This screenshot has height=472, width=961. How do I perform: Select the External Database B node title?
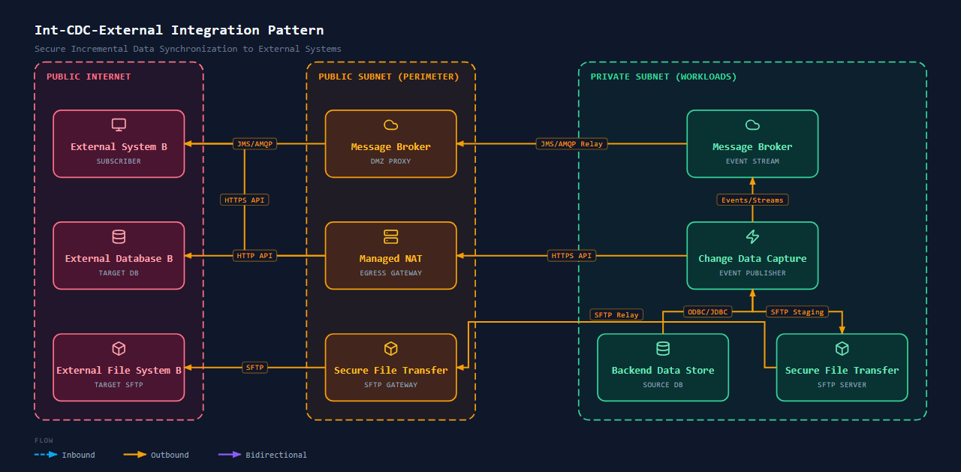(x=119, y=259)
